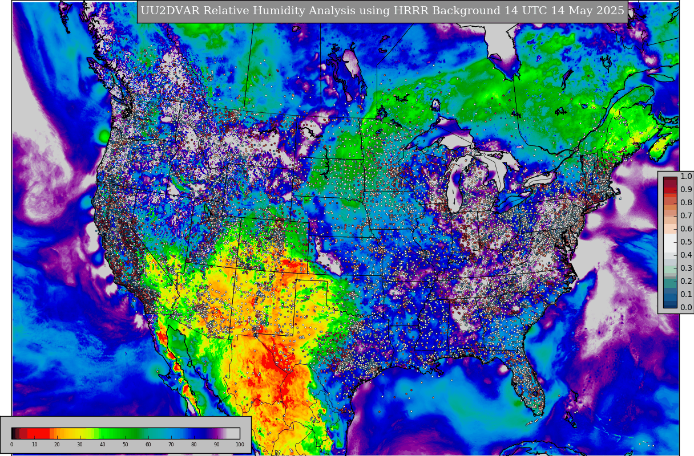
Task: Click the 0.7 label on right color scale
Action: 686,216
